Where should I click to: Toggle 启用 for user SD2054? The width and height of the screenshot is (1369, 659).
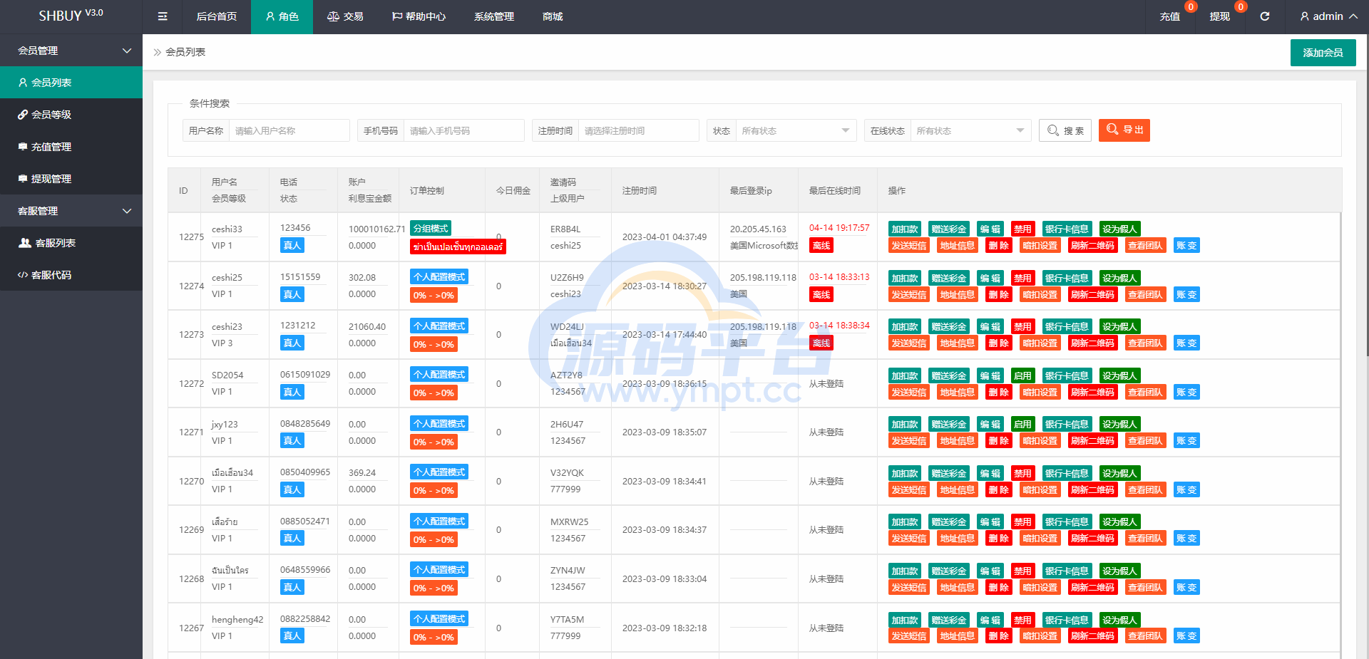coord(1022,375)
